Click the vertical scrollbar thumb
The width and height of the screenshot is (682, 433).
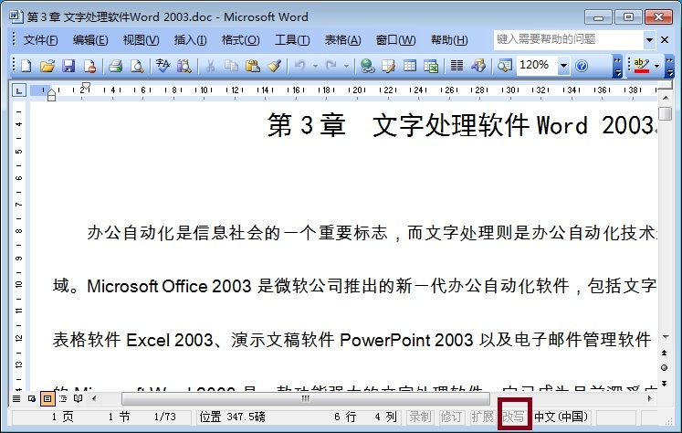click(666, 113)
